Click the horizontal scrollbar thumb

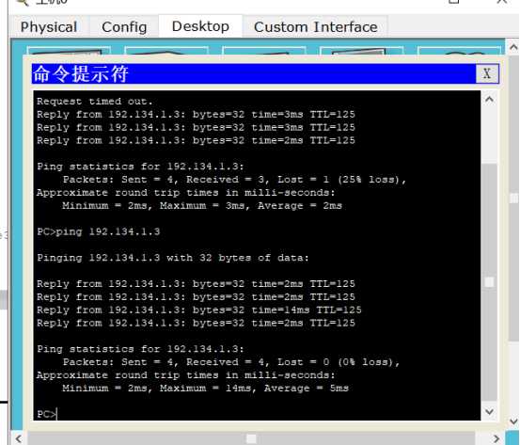pos(251,438)
